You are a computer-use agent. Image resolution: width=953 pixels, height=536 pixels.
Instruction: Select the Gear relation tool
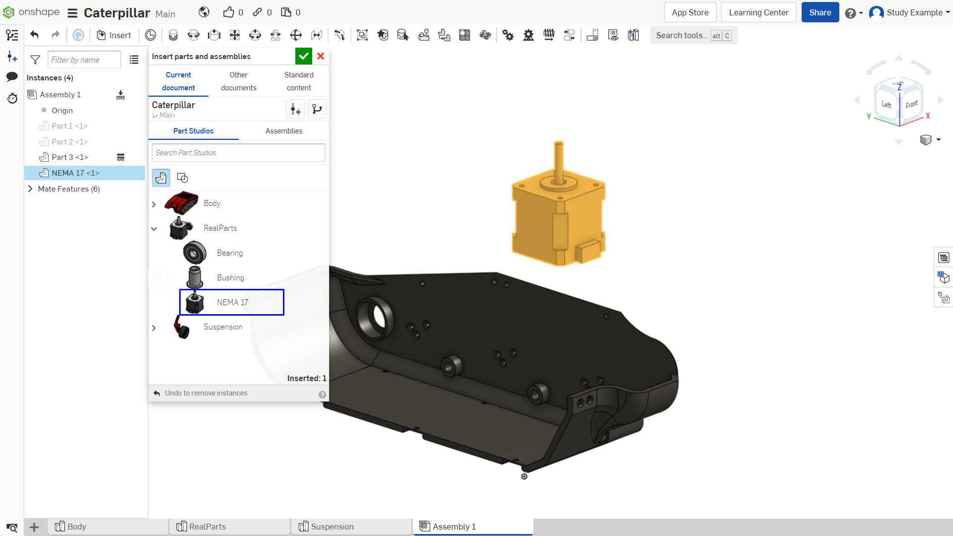click(508, 35)
